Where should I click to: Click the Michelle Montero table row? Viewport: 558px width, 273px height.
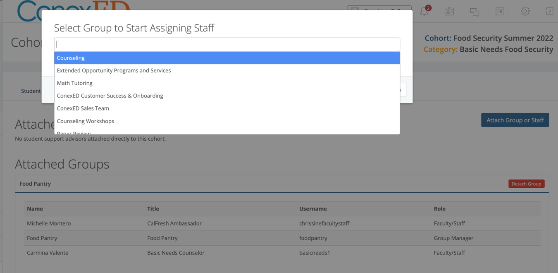165,223
